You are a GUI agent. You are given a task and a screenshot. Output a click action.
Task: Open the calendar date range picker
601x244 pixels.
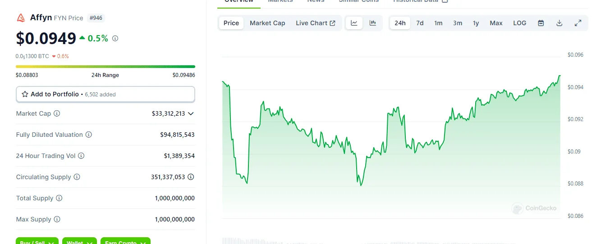(541, 23)
